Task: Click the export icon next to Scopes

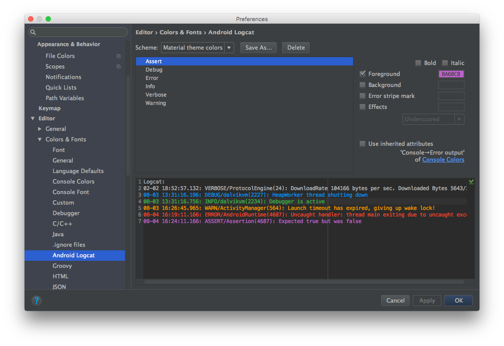Action: pyautogui.click(x=118, y=66)
